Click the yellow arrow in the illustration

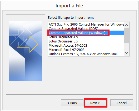[x=27, y=44]
